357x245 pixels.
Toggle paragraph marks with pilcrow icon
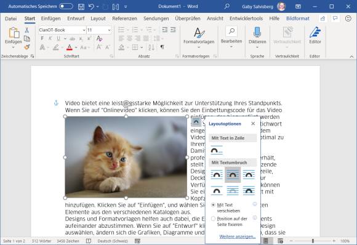pos(162,47)
